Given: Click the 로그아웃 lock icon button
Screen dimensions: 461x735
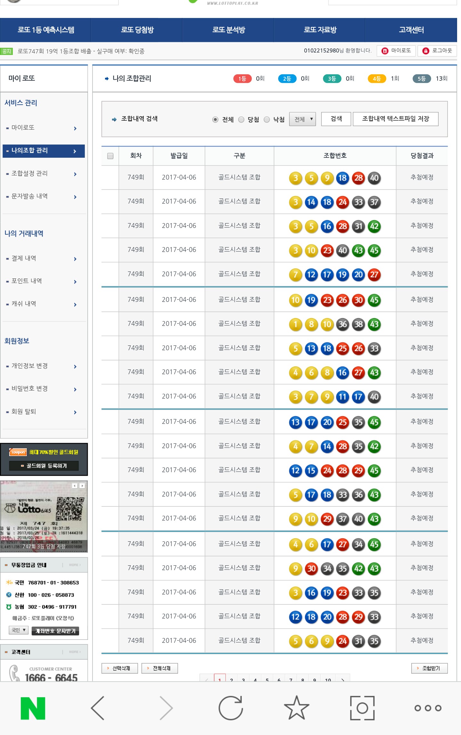Looking at the screenshot, I should pyautogui.click(x=437, y=51).
